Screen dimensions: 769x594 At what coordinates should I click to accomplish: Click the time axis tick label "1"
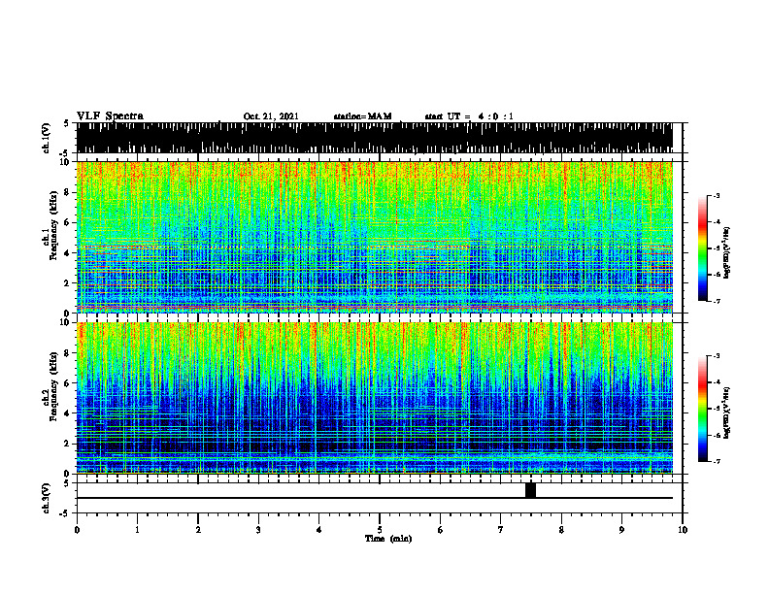coord(137,530)
